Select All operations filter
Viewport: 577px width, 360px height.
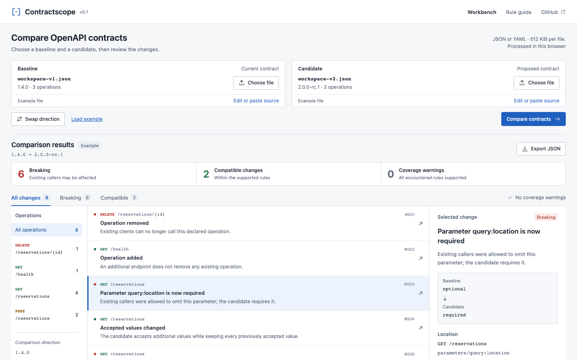tap(46, 230)
